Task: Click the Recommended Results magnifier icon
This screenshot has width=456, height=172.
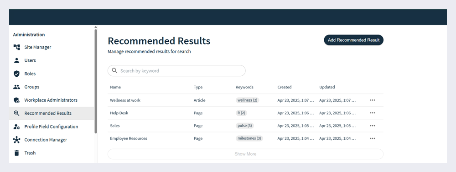Action: click(x=16, y=113)
